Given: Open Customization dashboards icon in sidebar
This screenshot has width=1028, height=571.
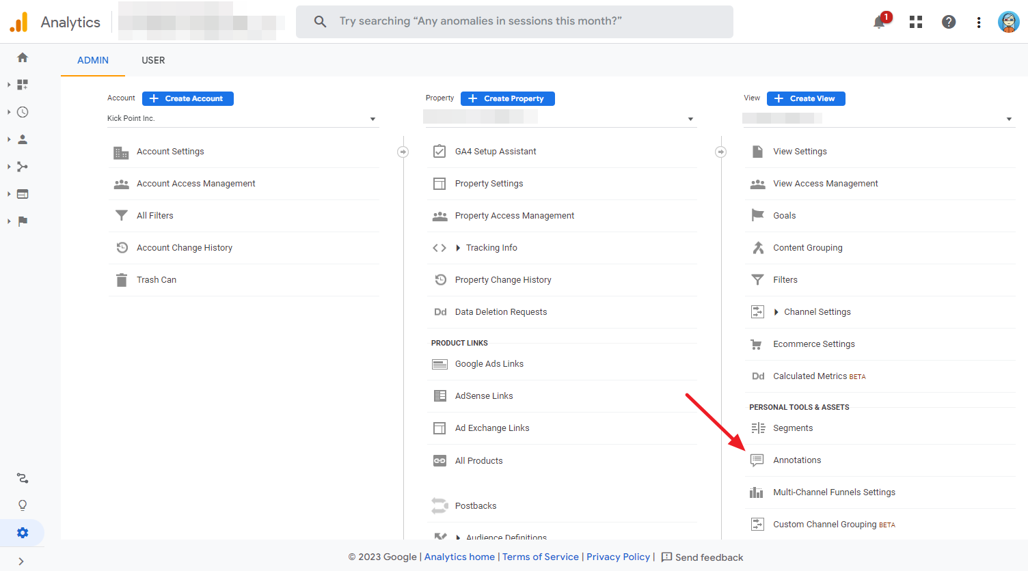Looking at the screenshot, I should click(23, 85).
